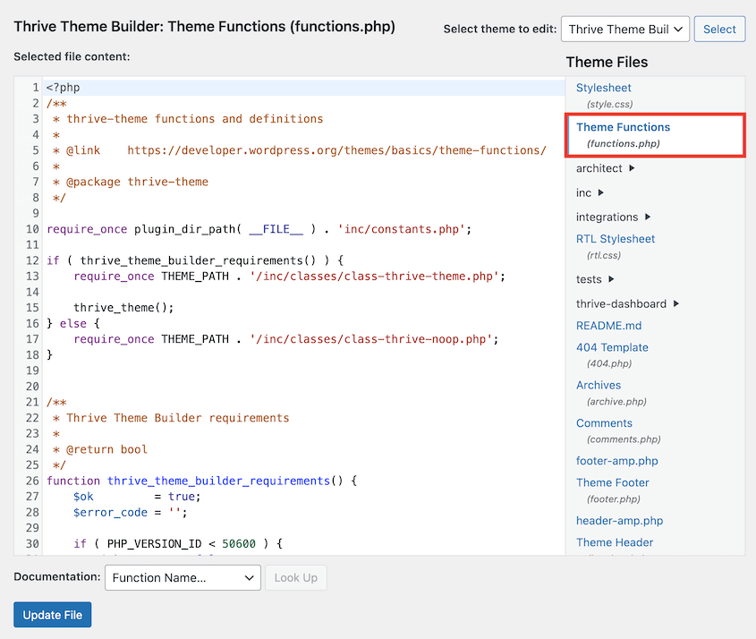
Task: Click the Look Up button
Action: pyautogui.click(x=295, y=578)
